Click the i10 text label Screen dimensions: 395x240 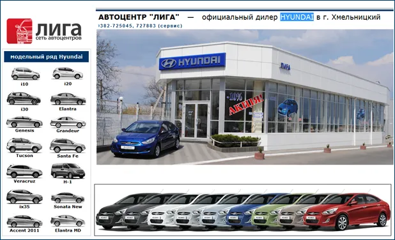click(24, 84)
